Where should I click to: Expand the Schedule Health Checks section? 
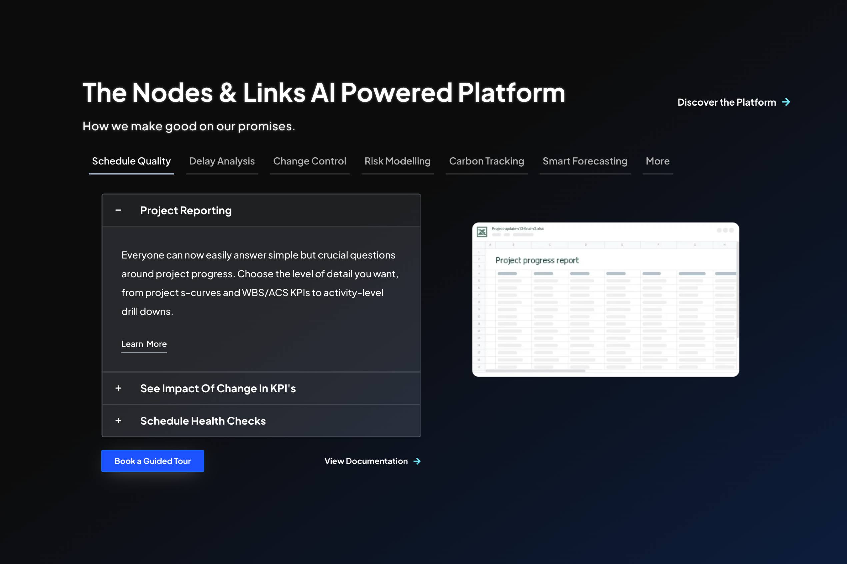click(261, 421)
